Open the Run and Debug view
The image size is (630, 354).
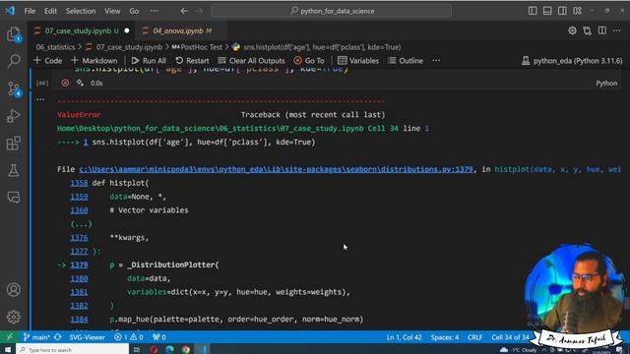[14, 116]
